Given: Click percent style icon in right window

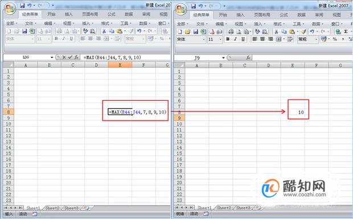Looking at the screenshot, I should pos(335,39).
